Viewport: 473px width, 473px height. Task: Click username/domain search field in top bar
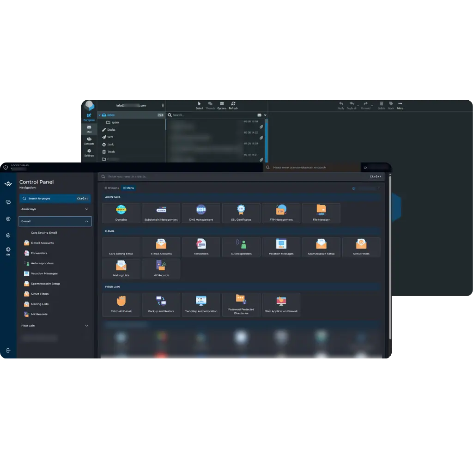coord(312,167)
